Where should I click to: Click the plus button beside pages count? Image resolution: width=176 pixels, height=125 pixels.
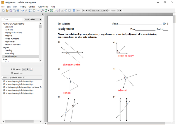point(28,69)
